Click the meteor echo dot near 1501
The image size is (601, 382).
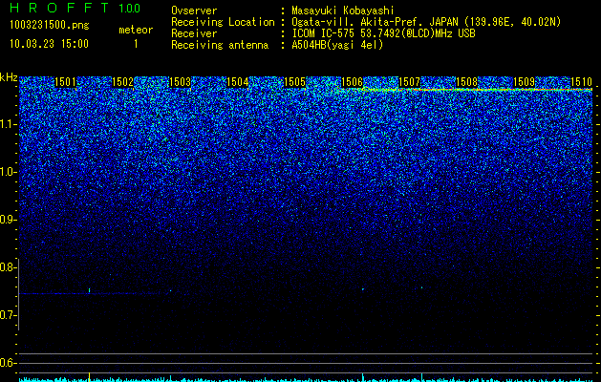[x=89, y=290]
